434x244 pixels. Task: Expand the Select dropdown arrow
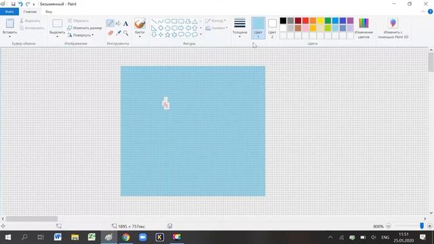57,37
